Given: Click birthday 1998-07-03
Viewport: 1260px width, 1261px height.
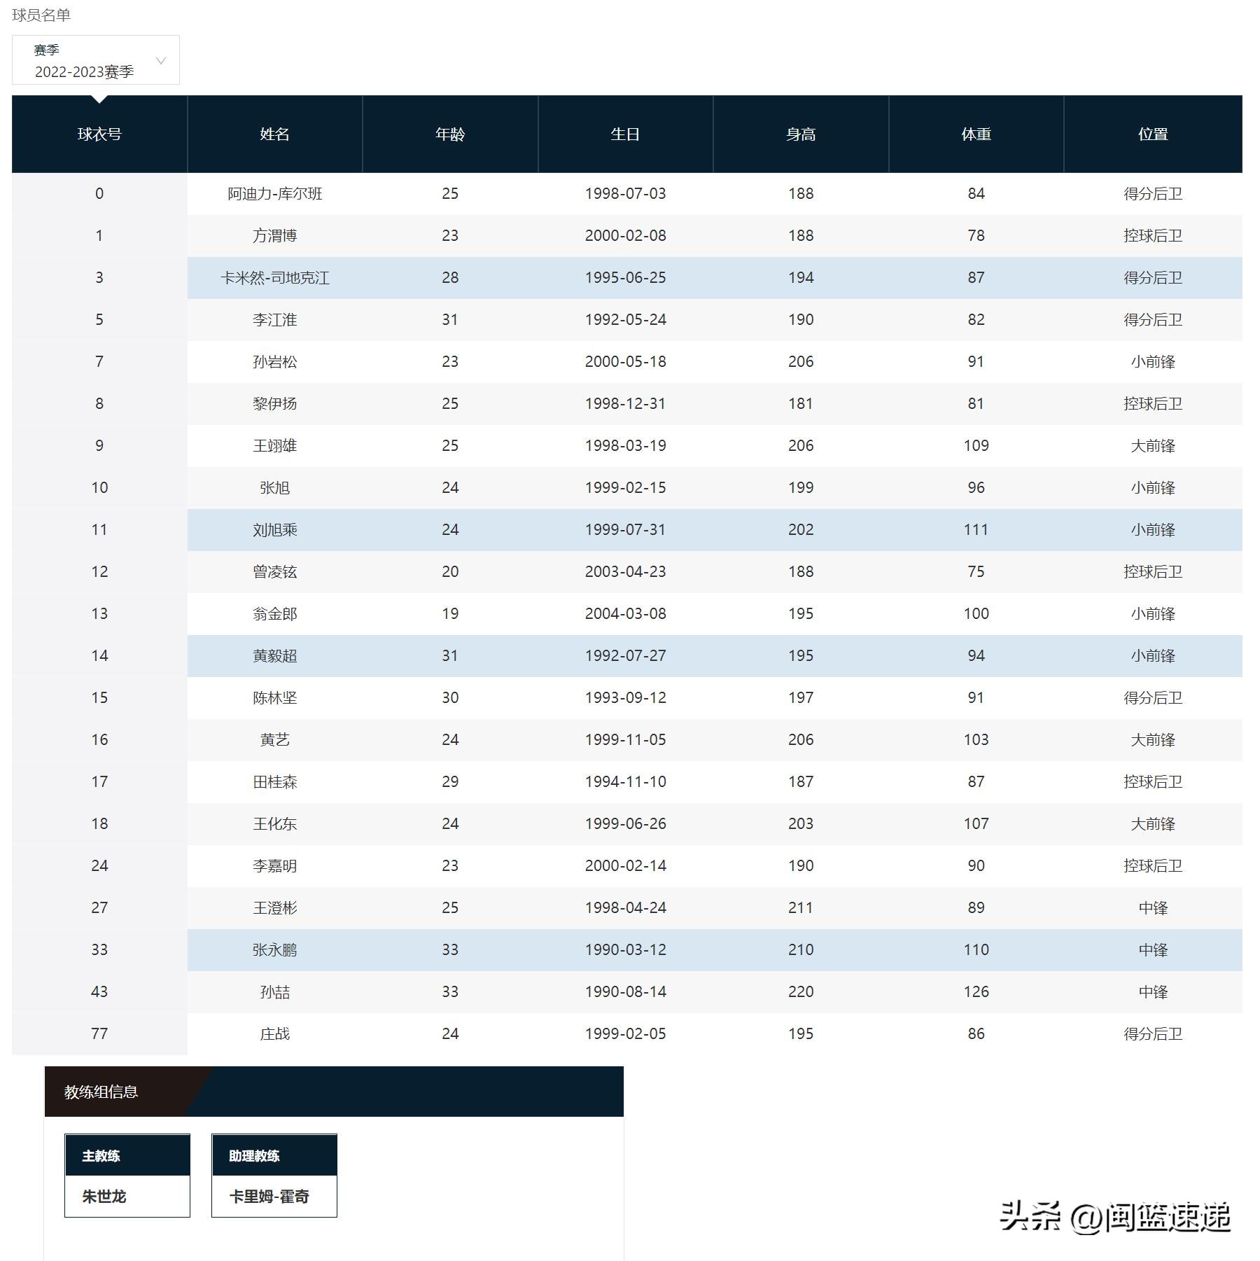Looking at the screenshot, I should tap(625, 194).
